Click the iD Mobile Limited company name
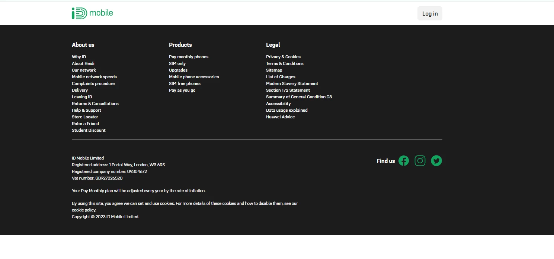554x259 pixels. 88,158
